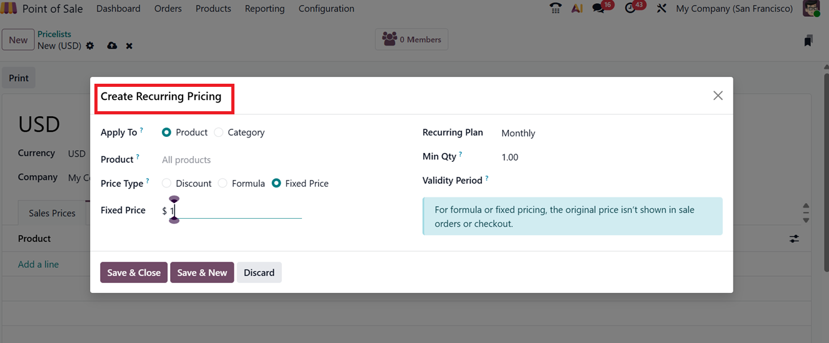The image size is (829, 343).
Task: Open the company switcher My Company (San Francisco)
Action: pyautogui.click(x=734, y=9)
